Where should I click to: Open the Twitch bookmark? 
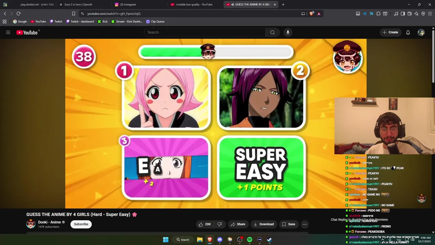[x=56, y=21]
